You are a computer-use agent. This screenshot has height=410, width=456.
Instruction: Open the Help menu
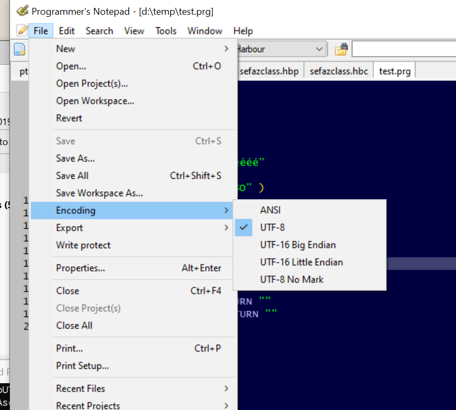243,31
